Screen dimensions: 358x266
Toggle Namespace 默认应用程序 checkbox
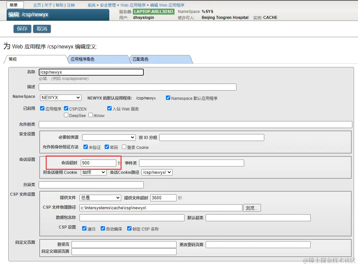pos(168,98)
